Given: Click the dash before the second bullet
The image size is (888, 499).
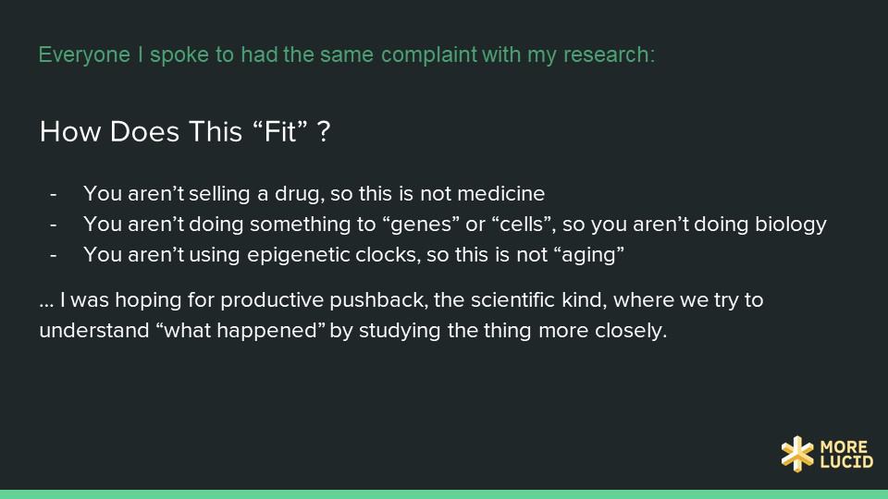Looking at the screenshot, I should click(x=54, y=225).
